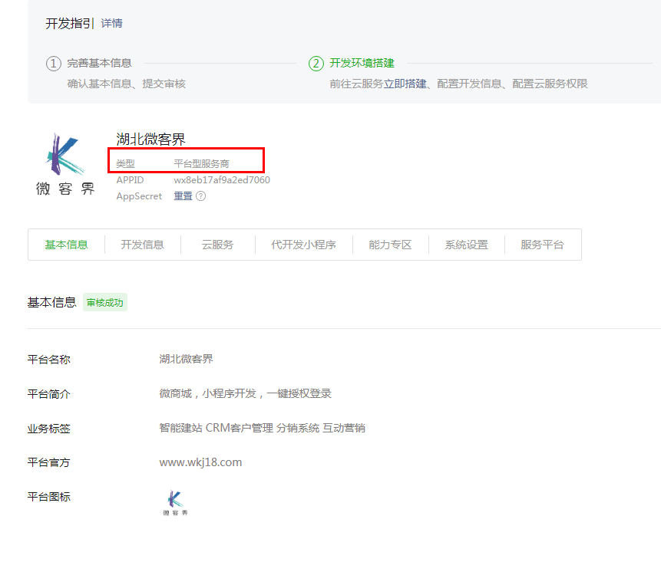
Task: Open the 代开发小程序 tab
Action: point(303,245)
